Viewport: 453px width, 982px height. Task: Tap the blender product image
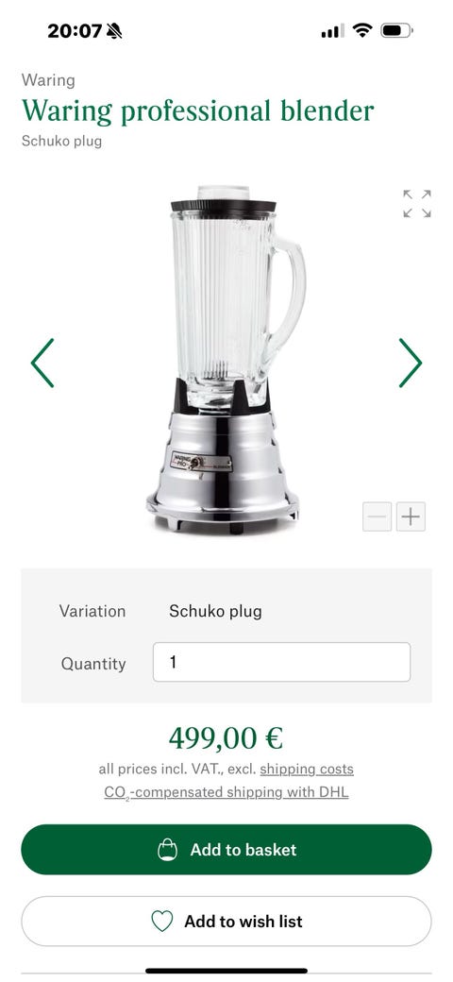pyautogui.click(x=226, y=360)
